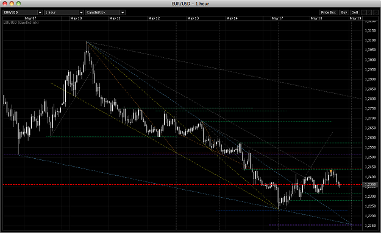Click the 1.2500 price axis label
This screenshot has height=233, width=381.
tap(370, 157)
